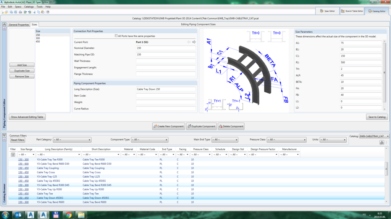
Task: Toggle All Ports have same properties checkbox
Action: pos(116,36)
